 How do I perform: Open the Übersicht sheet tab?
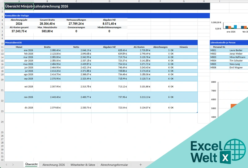click(x=31, y=164)
